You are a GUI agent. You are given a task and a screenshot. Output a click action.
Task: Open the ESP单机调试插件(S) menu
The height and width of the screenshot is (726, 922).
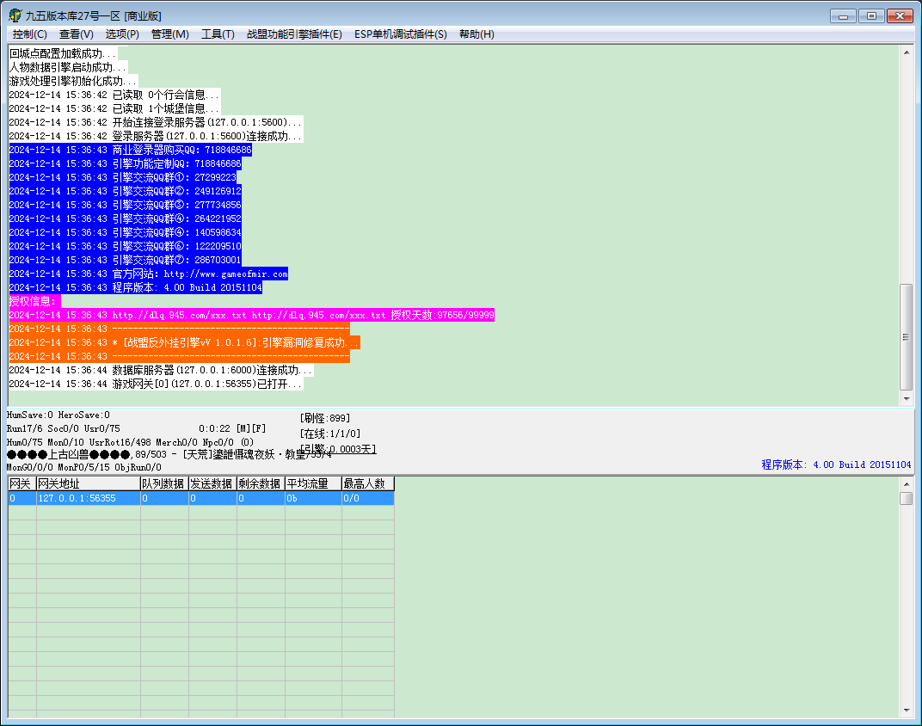[401, 34]
